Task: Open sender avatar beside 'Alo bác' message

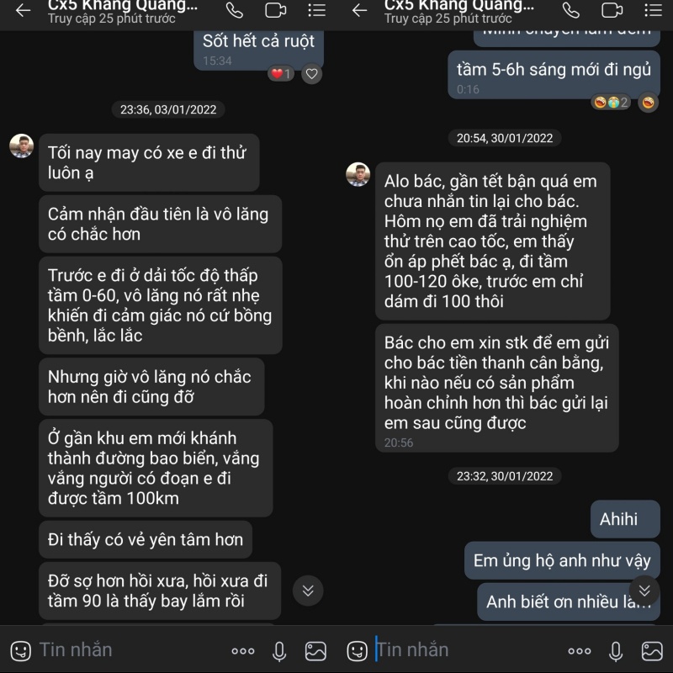Action: pyautogui.click(x=358, y=174)
